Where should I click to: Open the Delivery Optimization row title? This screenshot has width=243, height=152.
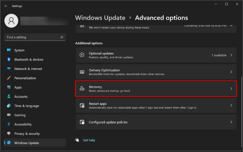[104, 70]
